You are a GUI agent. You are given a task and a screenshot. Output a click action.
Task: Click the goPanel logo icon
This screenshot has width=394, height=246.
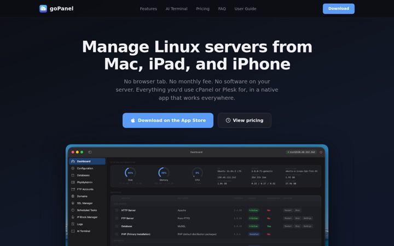point(43,9)
